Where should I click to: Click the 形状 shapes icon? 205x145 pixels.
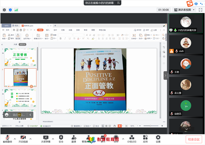click(141, 35)
